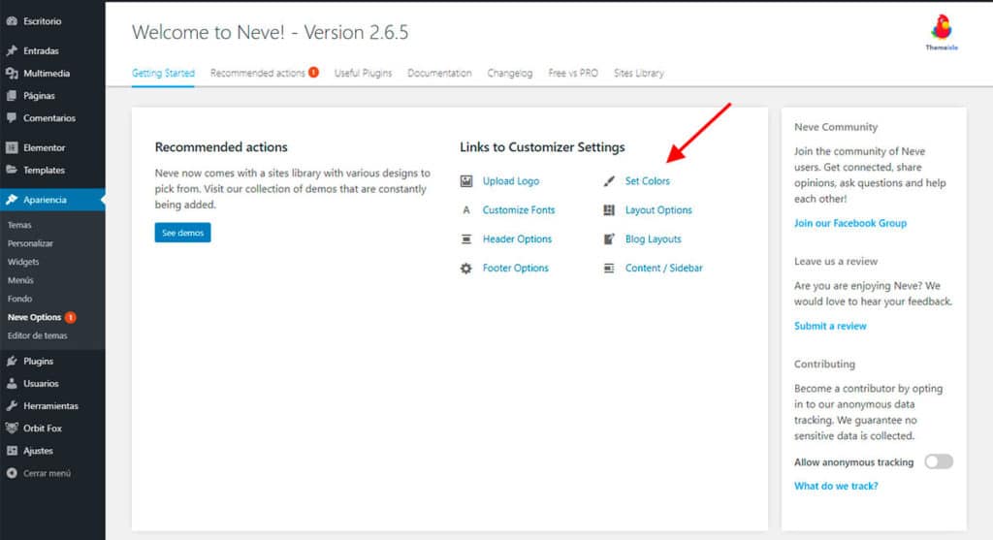Open the Set Colors link
The width and height of the screenshot is (993, 540).
click(647, 181)
